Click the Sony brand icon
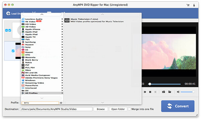Image resolution: width=201 pixels, height=120 pixels. pyautogui.click(x=23, y=47)
